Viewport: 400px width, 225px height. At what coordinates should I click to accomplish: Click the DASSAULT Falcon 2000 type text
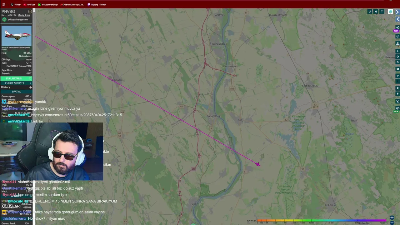[x=19, y=66]
